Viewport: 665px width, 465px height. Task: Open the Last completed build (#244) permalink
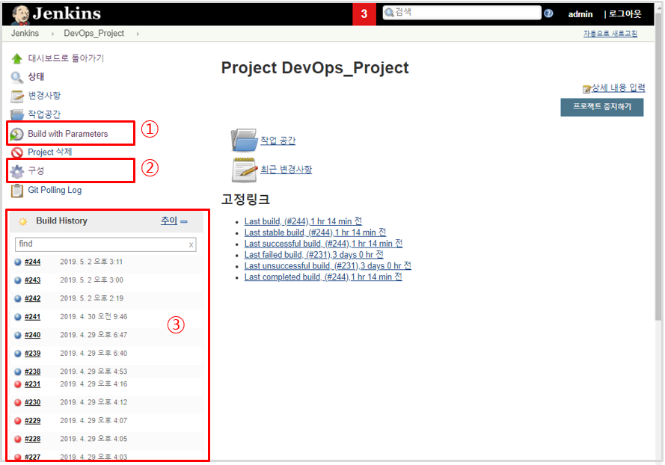[x=323, y=277]
